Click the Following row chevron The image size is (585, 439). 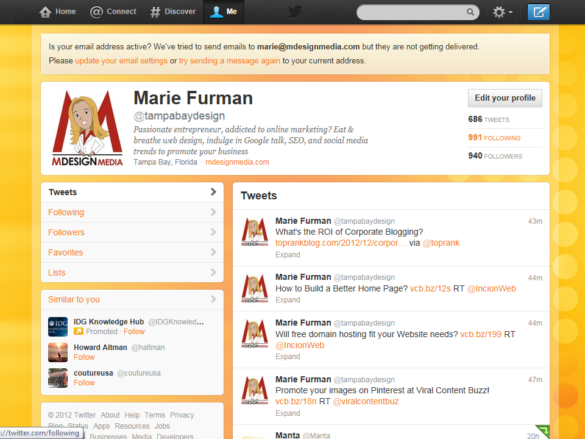pyautogui.click(x=213, y=212)
